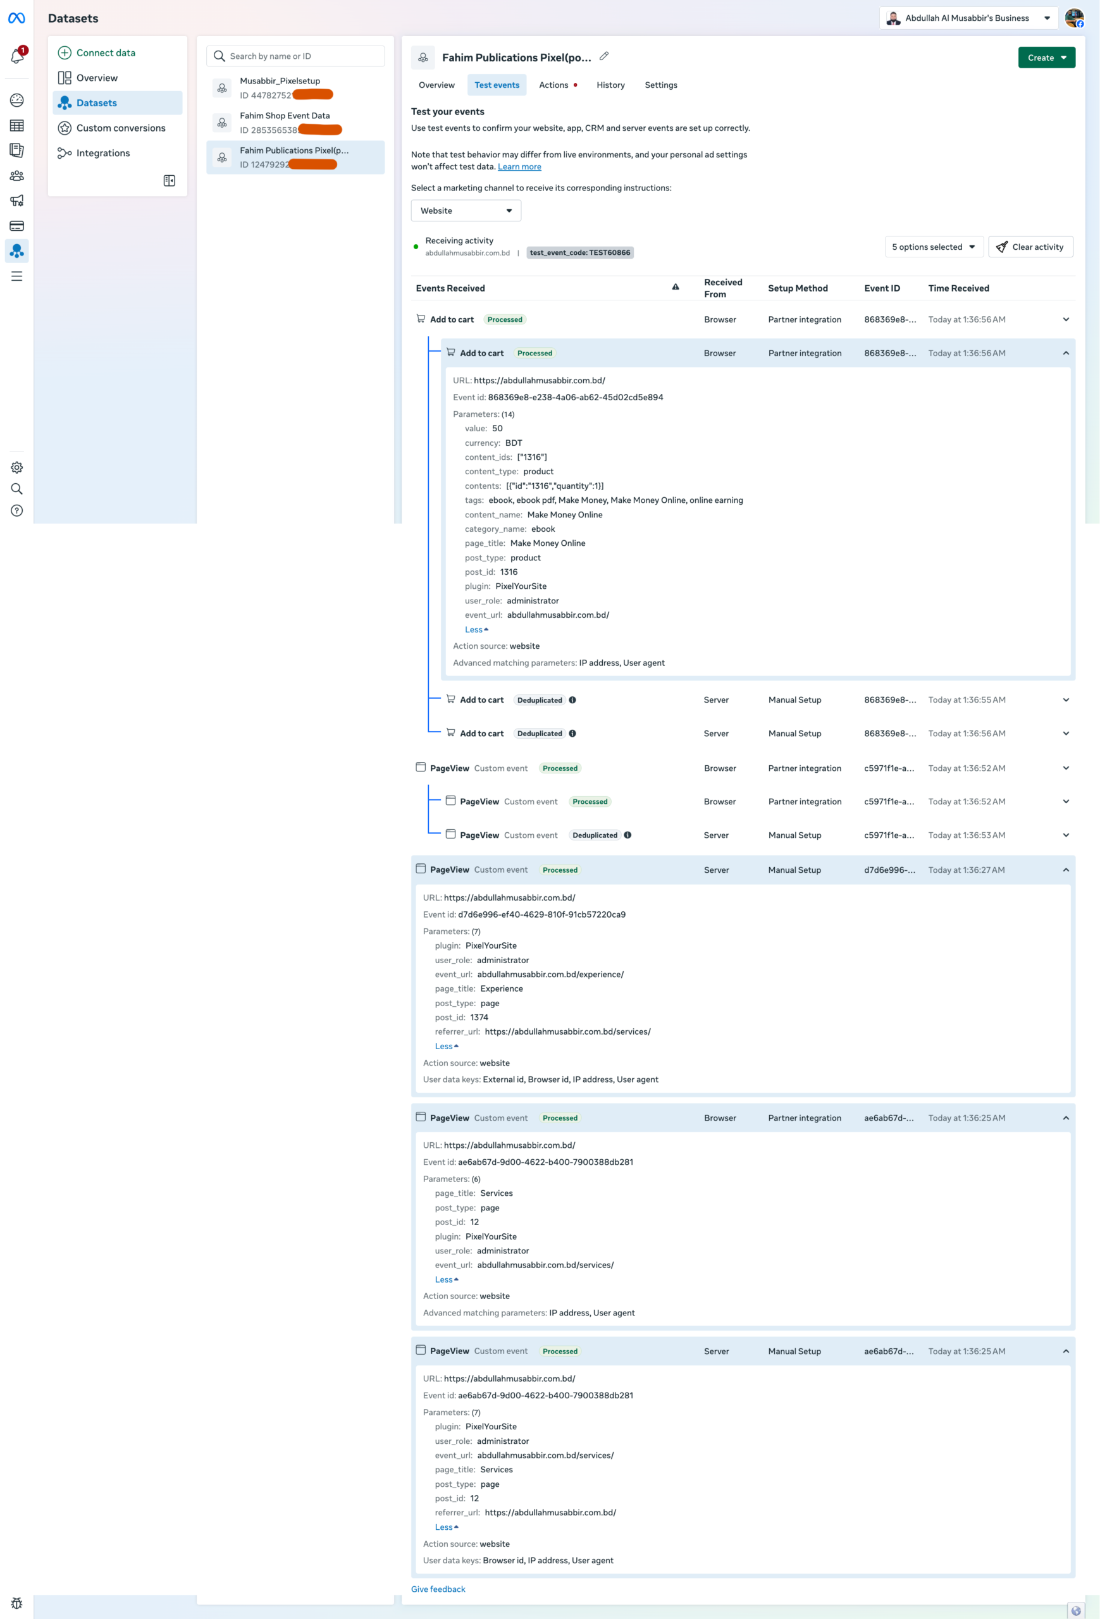This screenshot has width=1100, height=1619.
Task: Click the Give feedback link
Action: [x=438, y=1589]
